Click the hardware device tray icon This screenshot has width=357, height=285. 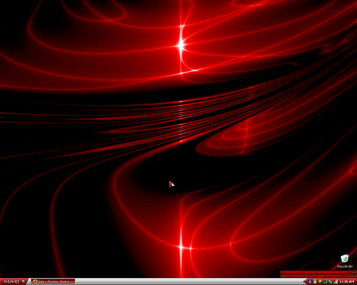tap(330, 281)
